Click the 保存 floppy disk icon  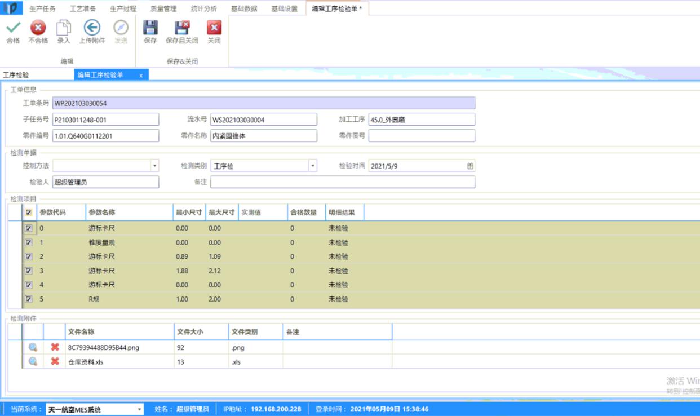[x=150, y=28]
